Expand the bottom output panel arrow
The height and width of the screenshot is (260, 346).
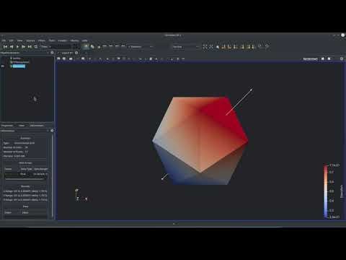coord(174,224)
